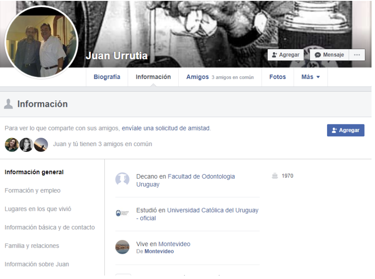Open the 'De Montevideo' hometown link
Viewport: 375px width, 279px height.
(159, 251)
